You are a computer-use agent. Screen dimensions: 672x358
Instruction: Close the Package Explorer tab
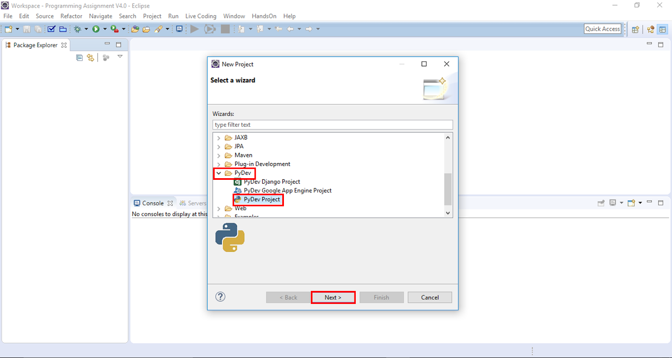(x=64, y=45)
